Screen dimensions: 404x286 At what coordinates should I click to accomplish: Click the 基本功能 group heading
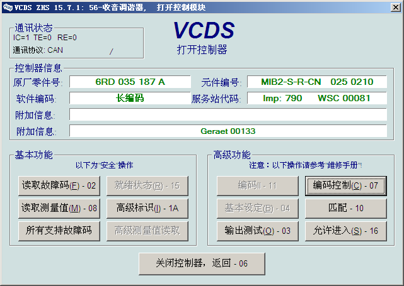click(34, 155)
